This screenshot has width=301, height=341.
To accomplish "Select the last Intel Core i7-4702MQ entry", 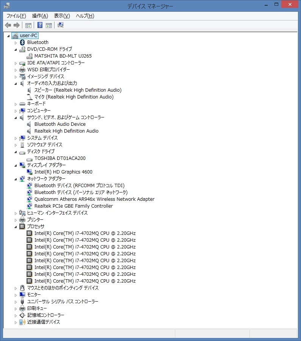I will (x=85, y=281).
